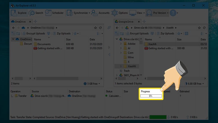
Task: Select Trash in Google Drive tree
Action: click(x=125, y=71)
